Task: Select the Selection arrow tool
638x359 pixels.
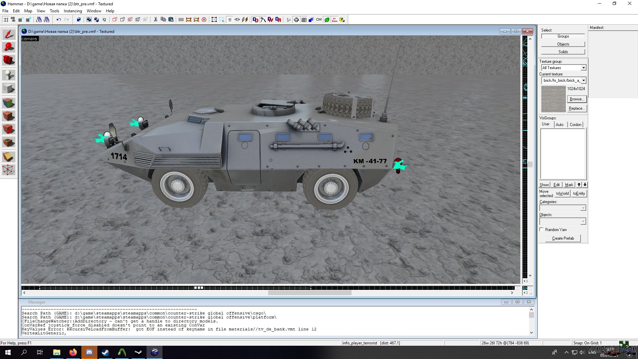Action: tap(9, 34)
